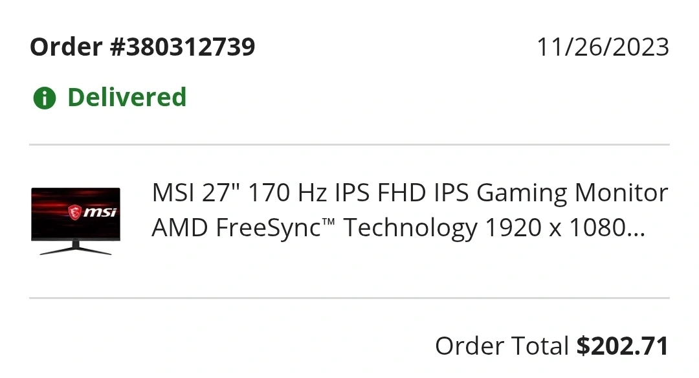Click the divider line below Delivered
This screenshot has height=378, width=699.
(x=349, y=144)
